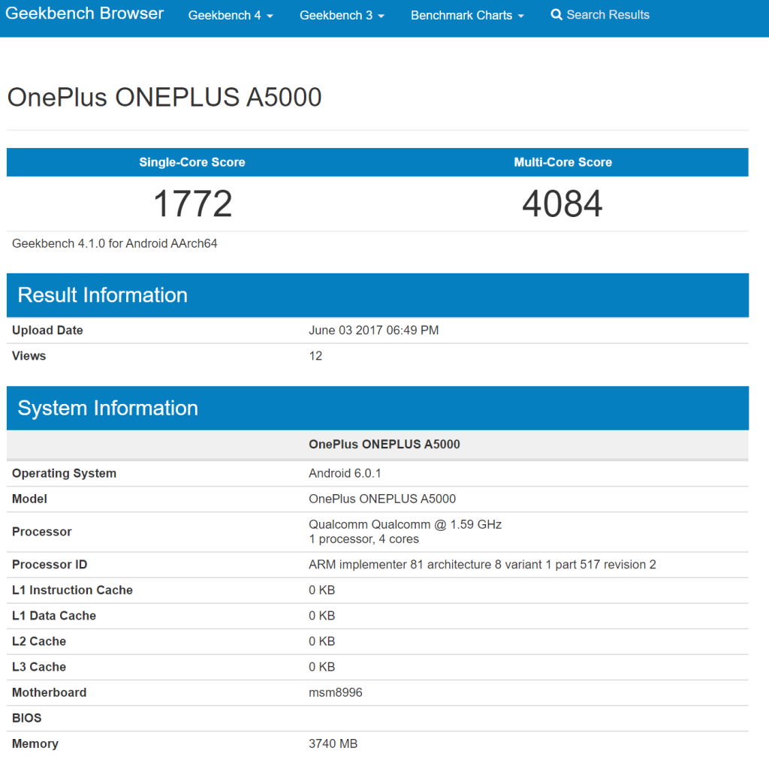Select the Single-Core Score header

click(x=191, y=161)
